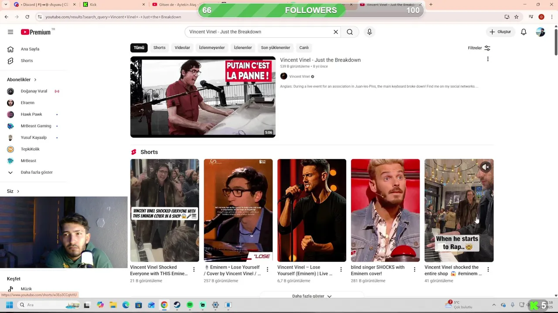The height and width of the screenshot is (313, 558).
Task: Expand the Abonelikler section
Action: [22, 80]
